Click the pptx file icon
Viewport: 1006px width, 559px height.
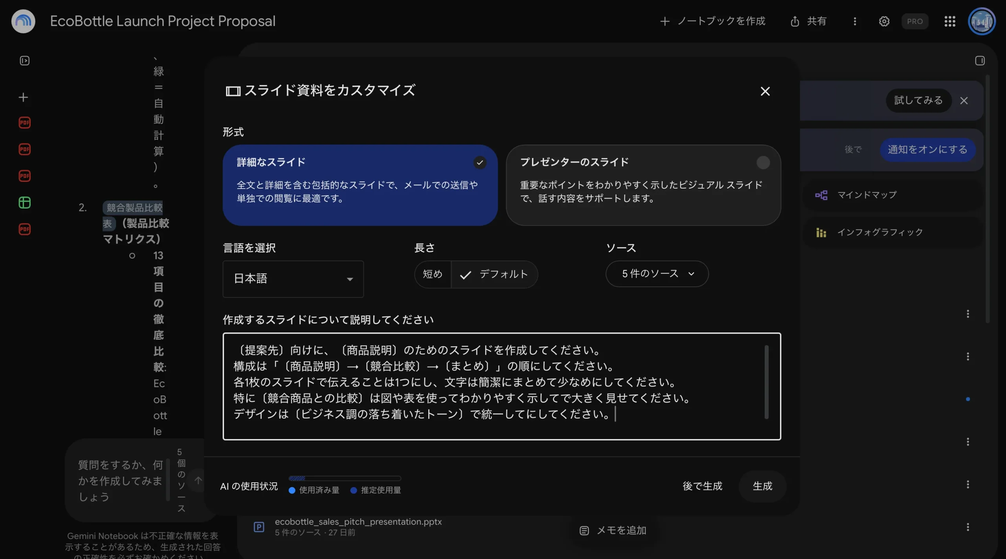click(x=259, y=527)
